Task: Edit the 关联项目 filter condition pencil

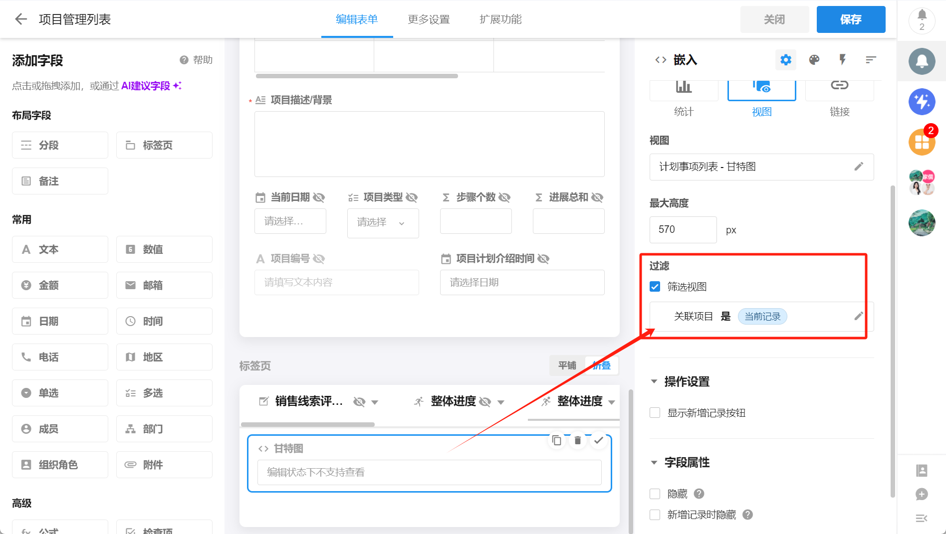Action: (859, 316)
